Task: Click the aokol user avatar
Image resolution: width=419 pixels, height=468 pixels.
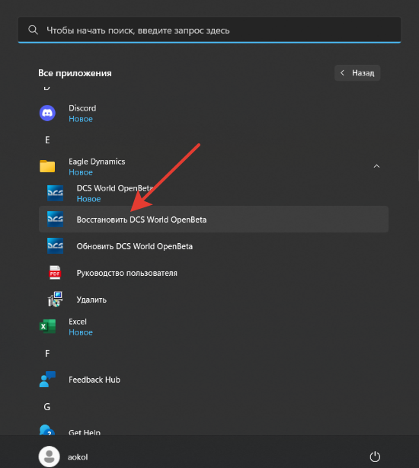Action: pos(50,457)
